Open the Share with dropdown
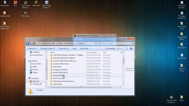 (x=64, y=48)
